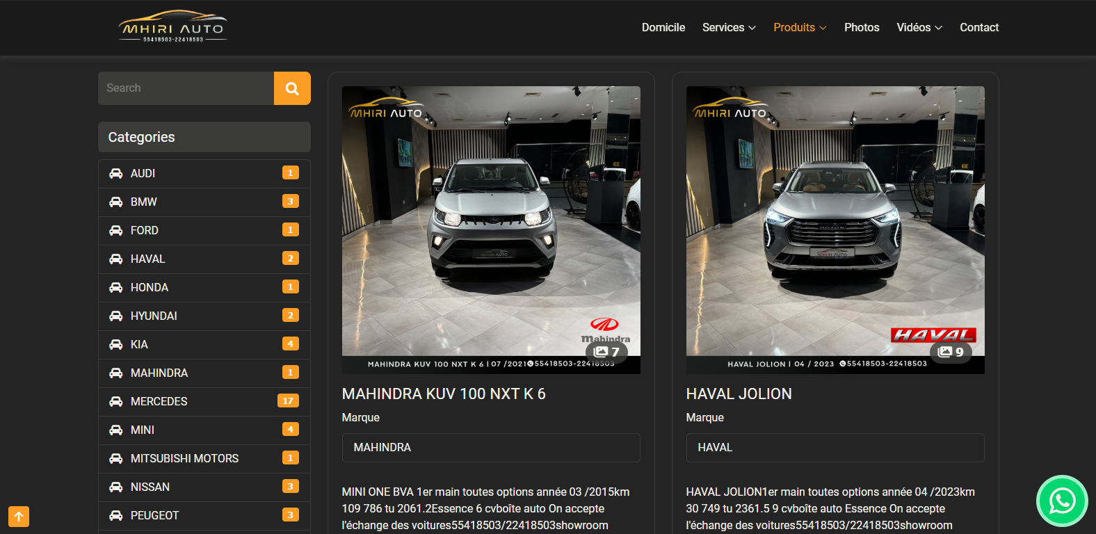
Task: Click car icon next to MAHINDRA category
Action: [115, 373]
